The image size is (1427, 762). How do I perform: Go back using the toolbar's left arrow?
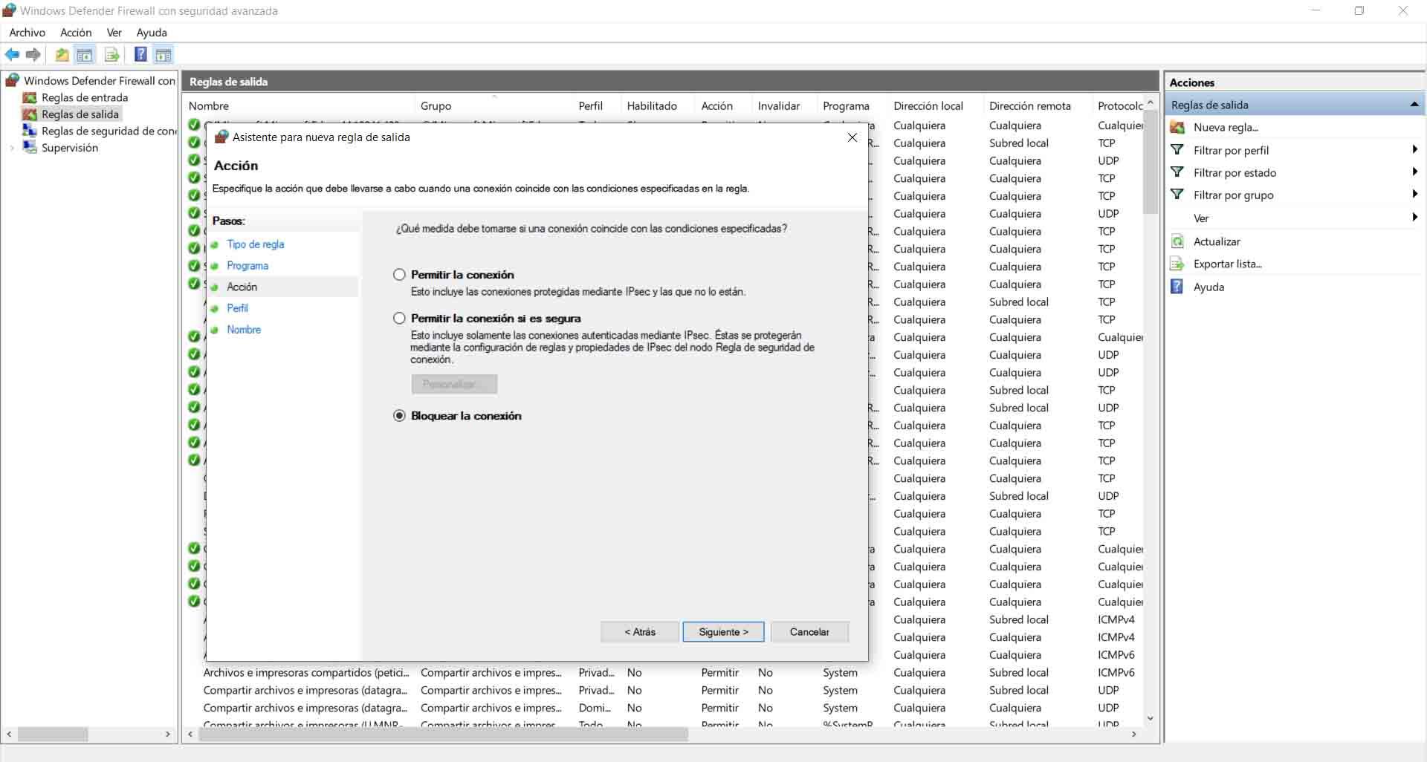pyautogui.click(x=12, y=54)
